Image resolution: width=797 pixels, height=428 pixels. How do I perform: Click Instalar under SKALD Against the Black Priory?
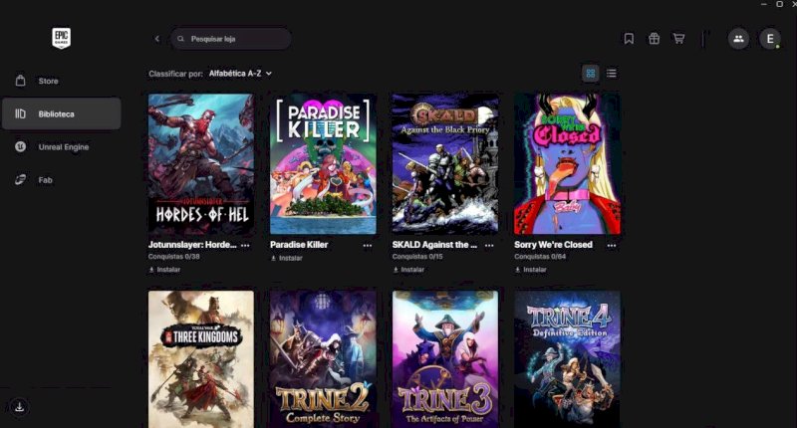[x=408, y=270]
